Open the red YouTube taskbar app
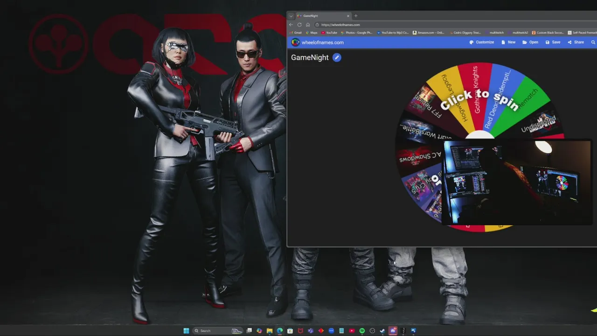 coord(352,331)
